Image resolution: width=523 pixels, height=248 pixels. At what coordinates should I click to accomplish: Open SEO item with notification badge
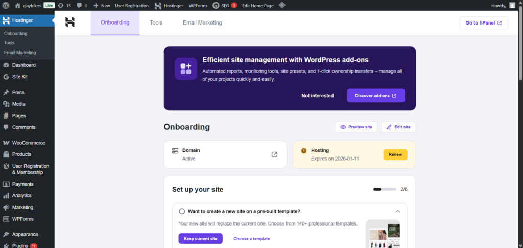[x=224, y=6]
